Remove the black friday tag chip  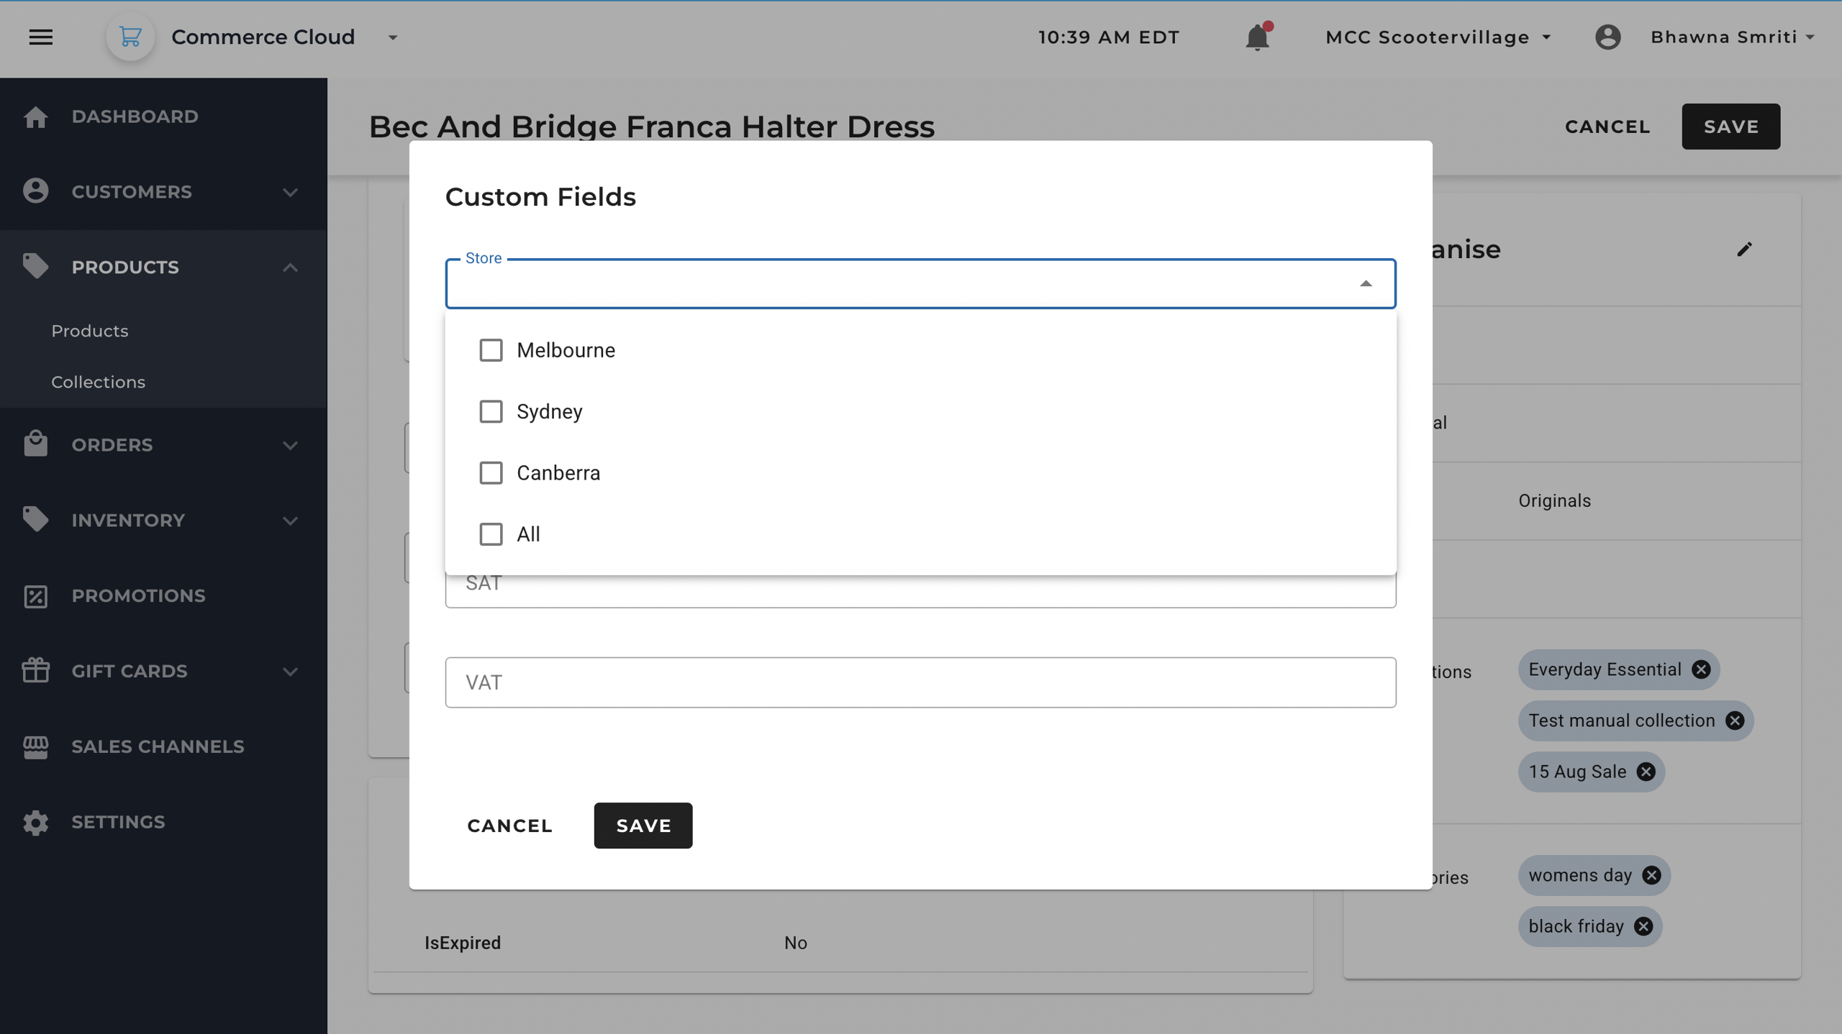[1643, 926]
